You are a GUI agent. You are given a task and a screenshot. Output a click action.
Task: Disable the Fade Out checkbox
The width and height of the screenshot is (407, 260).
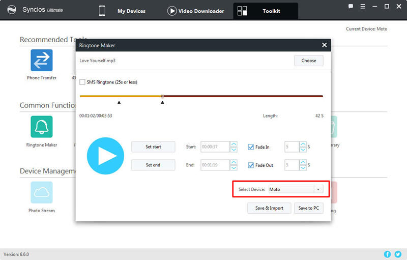coord(250,165)
